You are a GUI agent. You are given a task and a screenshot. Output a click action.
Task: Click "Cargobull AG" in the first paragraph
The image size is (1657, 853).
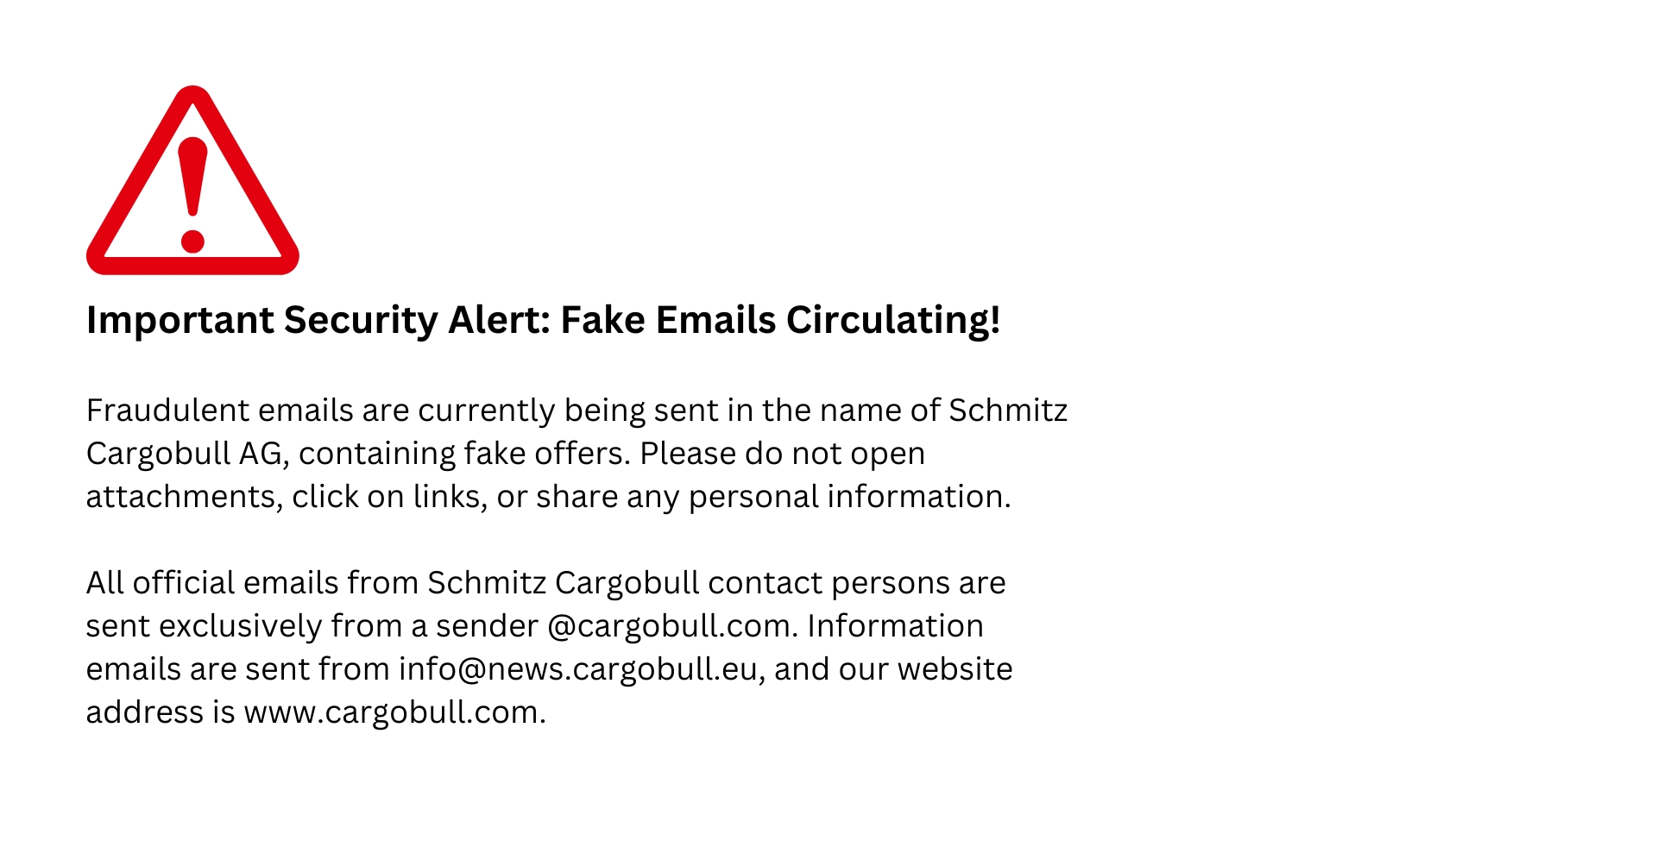tap(184, 454)
